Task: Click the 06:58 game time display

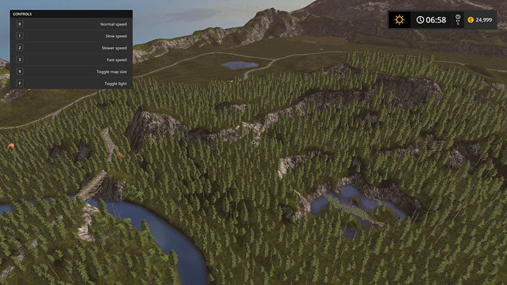Action: pos(436,20)
